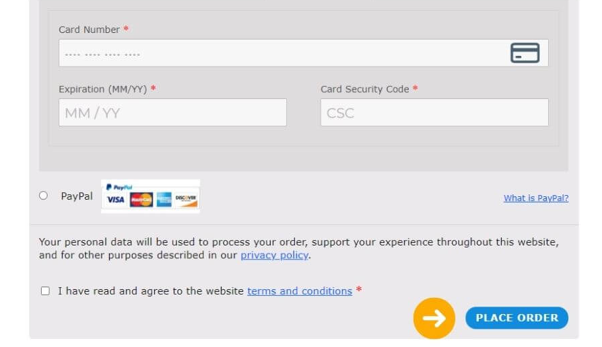Screen dimensions: 602x347
Task: Open the What is PayPal? link
Action: (536, 198)
